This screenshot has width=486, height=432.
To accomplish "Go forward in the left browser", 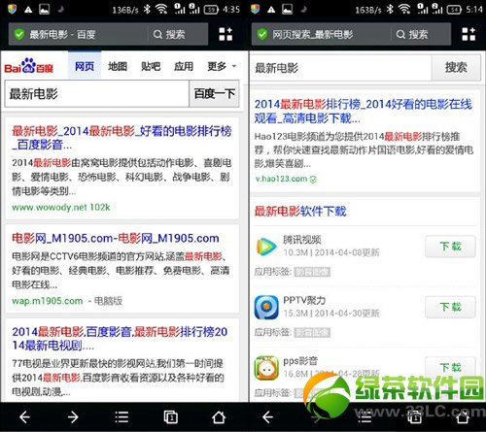I will point(73,417).
